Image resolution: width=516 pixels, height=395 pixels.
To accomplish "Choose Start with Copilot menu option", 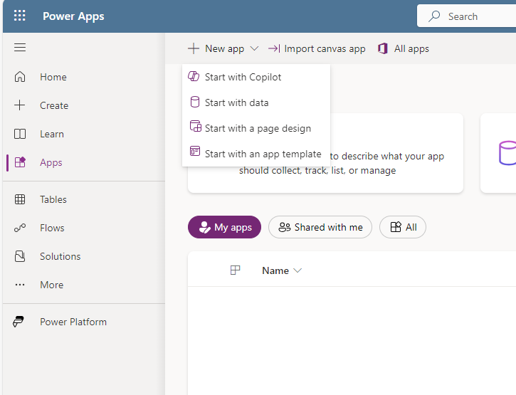I will [243, 77].
